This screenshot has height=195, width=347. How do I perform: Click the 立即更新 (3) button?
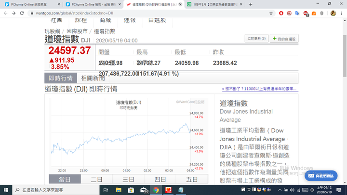point(256,39)
